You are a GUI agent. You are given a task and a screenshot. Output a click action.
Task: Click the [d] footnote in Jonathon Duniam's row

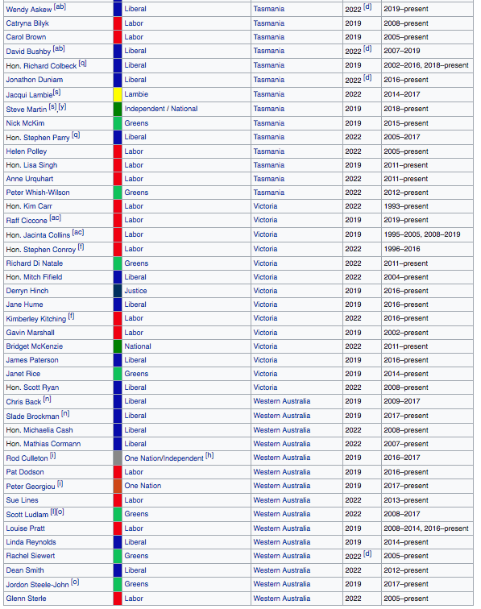pyautogui.click(x=367, y=77)
